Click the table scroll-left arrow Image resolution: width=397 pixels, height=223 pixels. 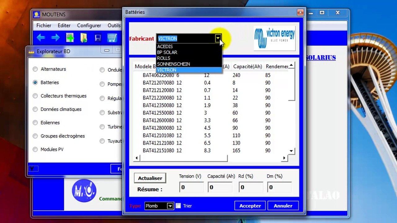(x=136, y=158)
